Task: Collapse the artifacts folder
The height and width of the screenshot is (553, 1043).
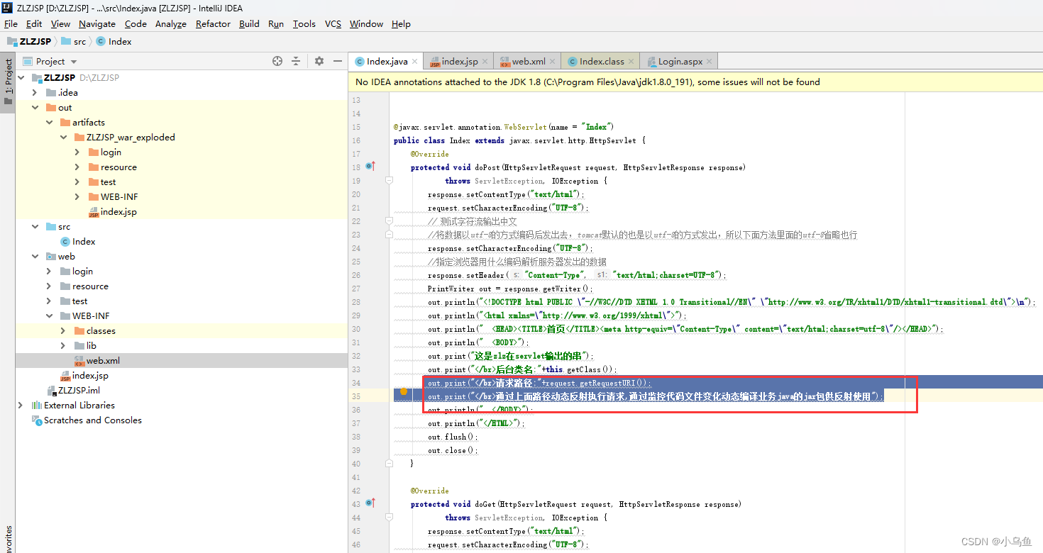Action: [49, 122]
